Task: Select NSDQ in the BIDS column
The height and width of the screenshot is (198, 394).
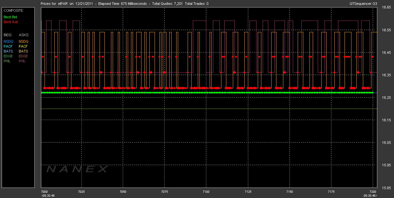Action: tap(9, 41)
